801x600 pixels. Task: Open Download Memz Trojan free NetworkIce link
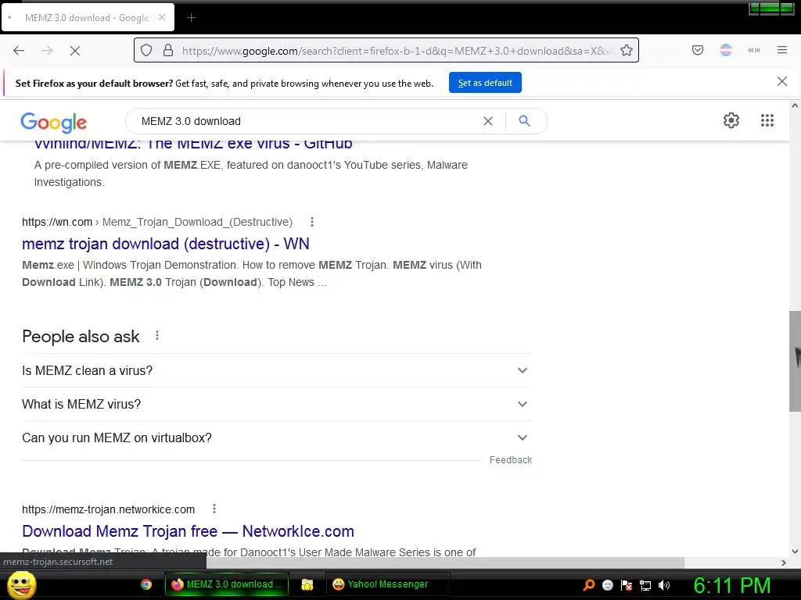(188, 531)
